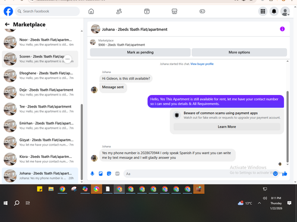Open weather widget showing 13°C
This screenshot has height=222, width=297.
245,203
